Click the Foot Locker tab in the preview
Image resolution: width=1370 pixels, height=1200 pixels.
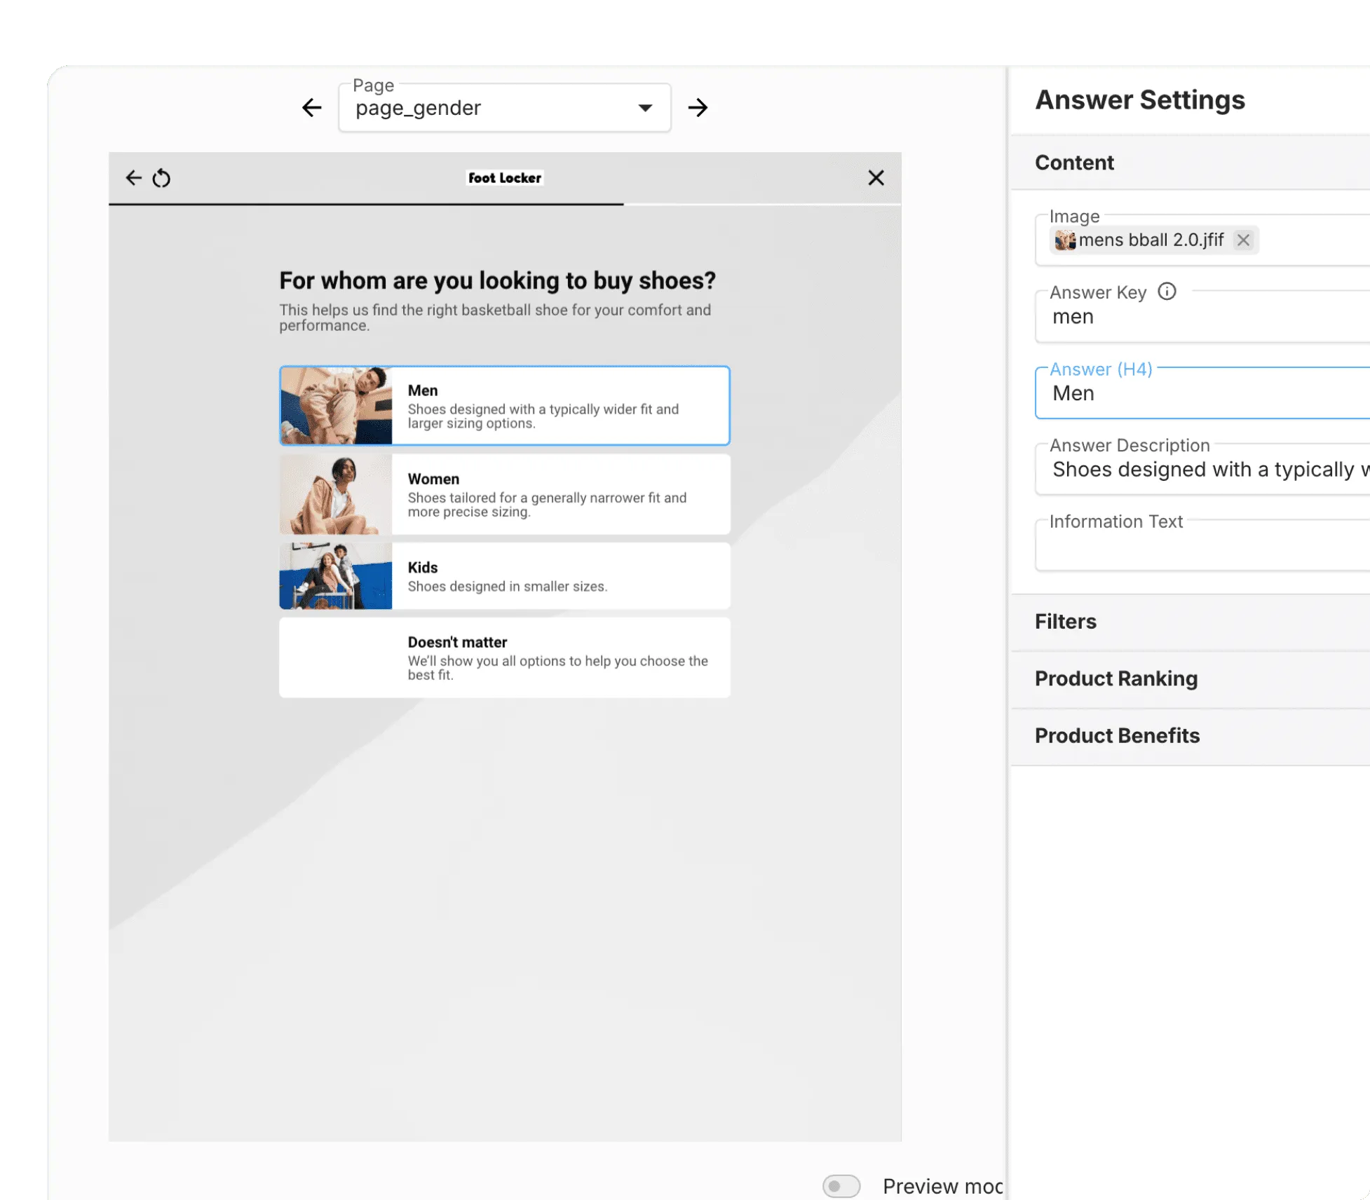504,178
